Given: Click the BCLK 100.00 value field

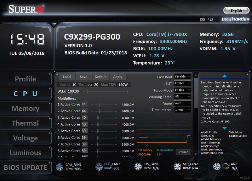Looking at the screenshot, I should [x=73, y=91].
